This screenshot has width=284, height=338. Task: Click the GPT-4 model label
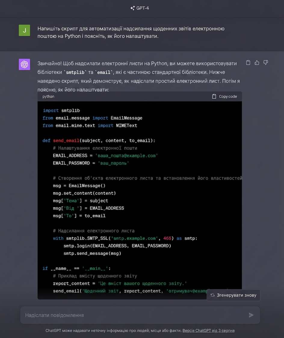pyautogui.click(x=143, y=8)
